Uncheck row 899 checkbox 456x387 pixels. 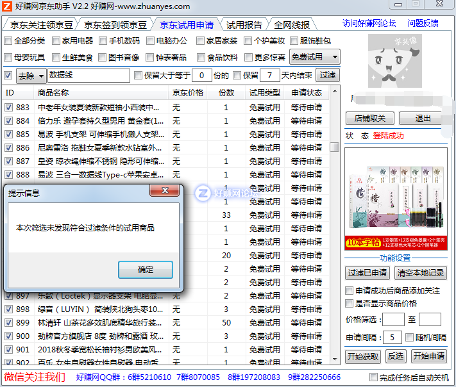coord(8,322)
